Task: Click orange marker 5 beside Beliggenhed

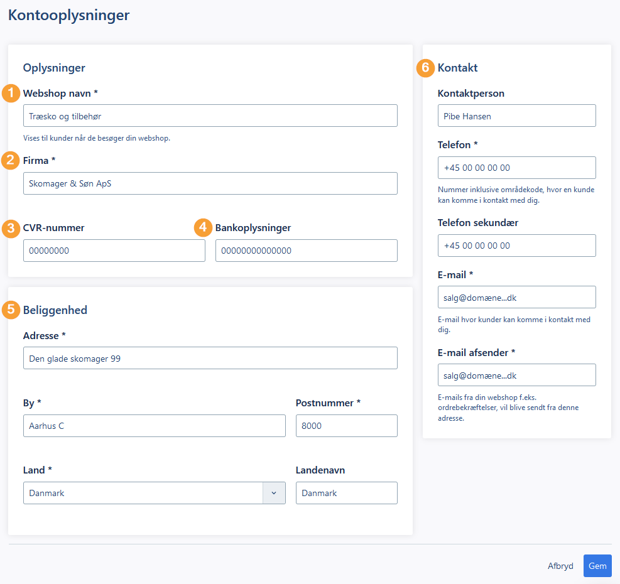Action: 11,310
